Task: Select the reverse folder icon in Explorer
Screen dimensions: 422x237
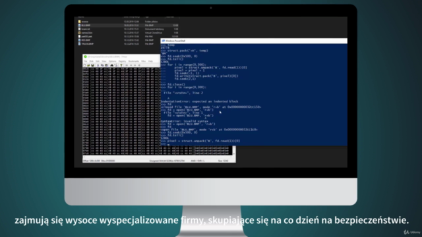Action: click(79, 22)
